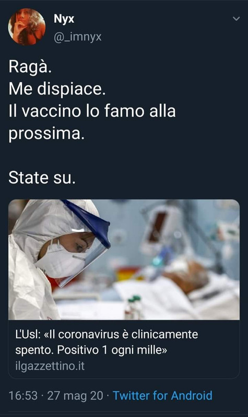This screenshot has width=248, height=417.
Task: Open the article preview image
Action: coord(124,260)
